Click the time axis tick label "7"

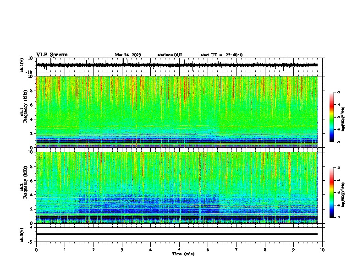point(236,250)
